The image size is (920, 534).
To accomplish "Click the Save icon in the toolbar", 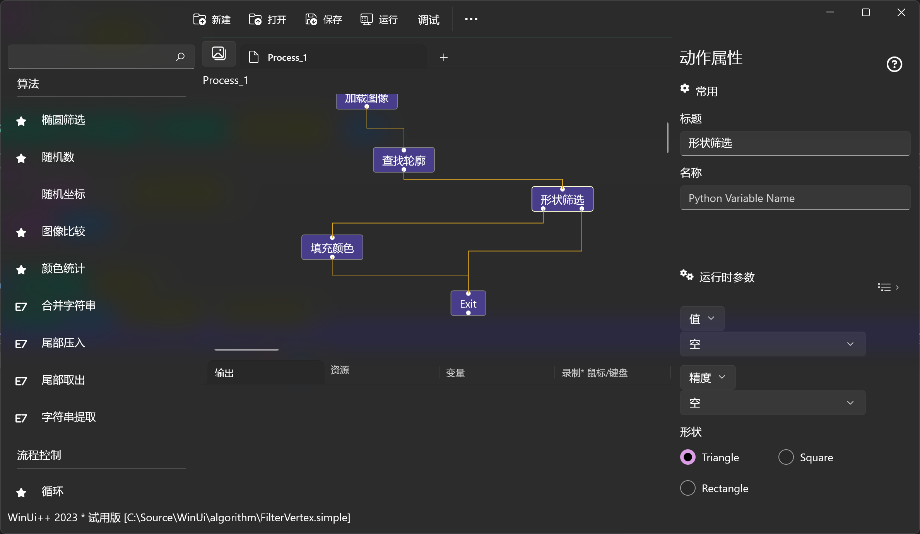I will [x=311, y=19].
